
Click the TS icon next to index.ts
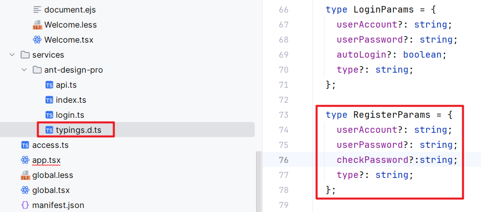click(49, 100)
